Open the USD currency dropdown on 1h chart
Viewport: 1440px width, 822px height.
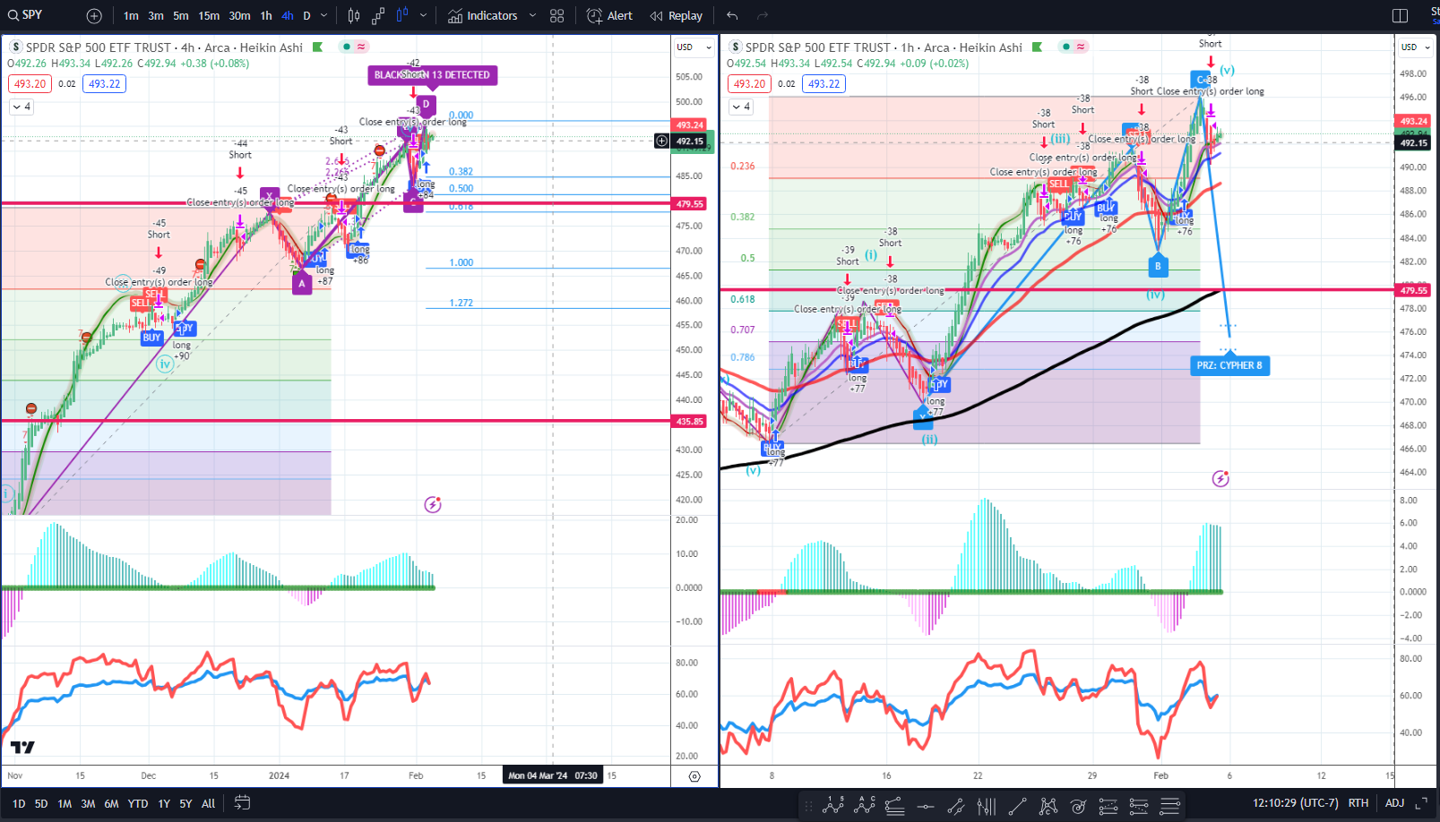[1416, 47]
